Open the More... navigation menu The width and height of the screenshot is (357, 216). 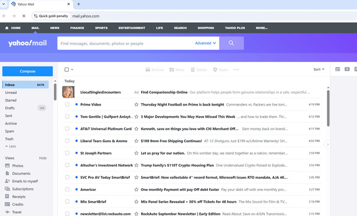click(262, 28)
